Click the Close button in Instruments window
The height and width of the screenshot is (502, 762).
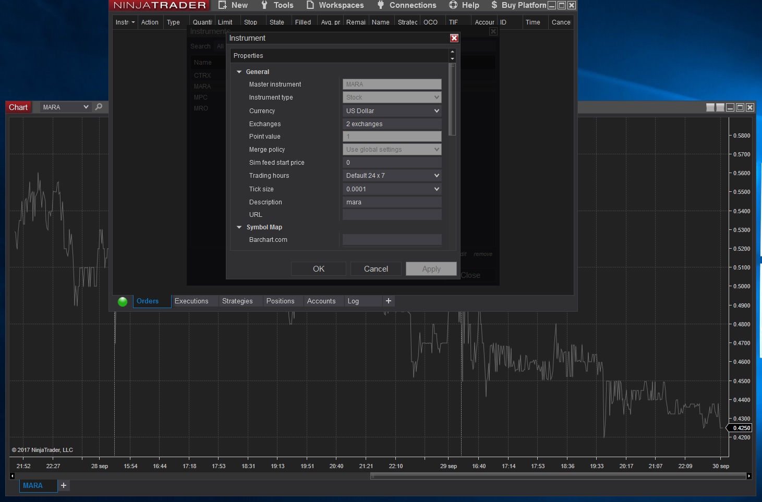470,275
